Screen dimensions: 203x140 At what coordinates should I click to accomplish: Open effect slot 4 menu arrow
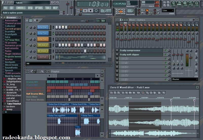[x=117, y=63]
